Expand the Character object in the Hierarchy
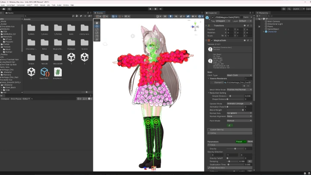Screen dimensions: 311x175 [x=263, y=32]
